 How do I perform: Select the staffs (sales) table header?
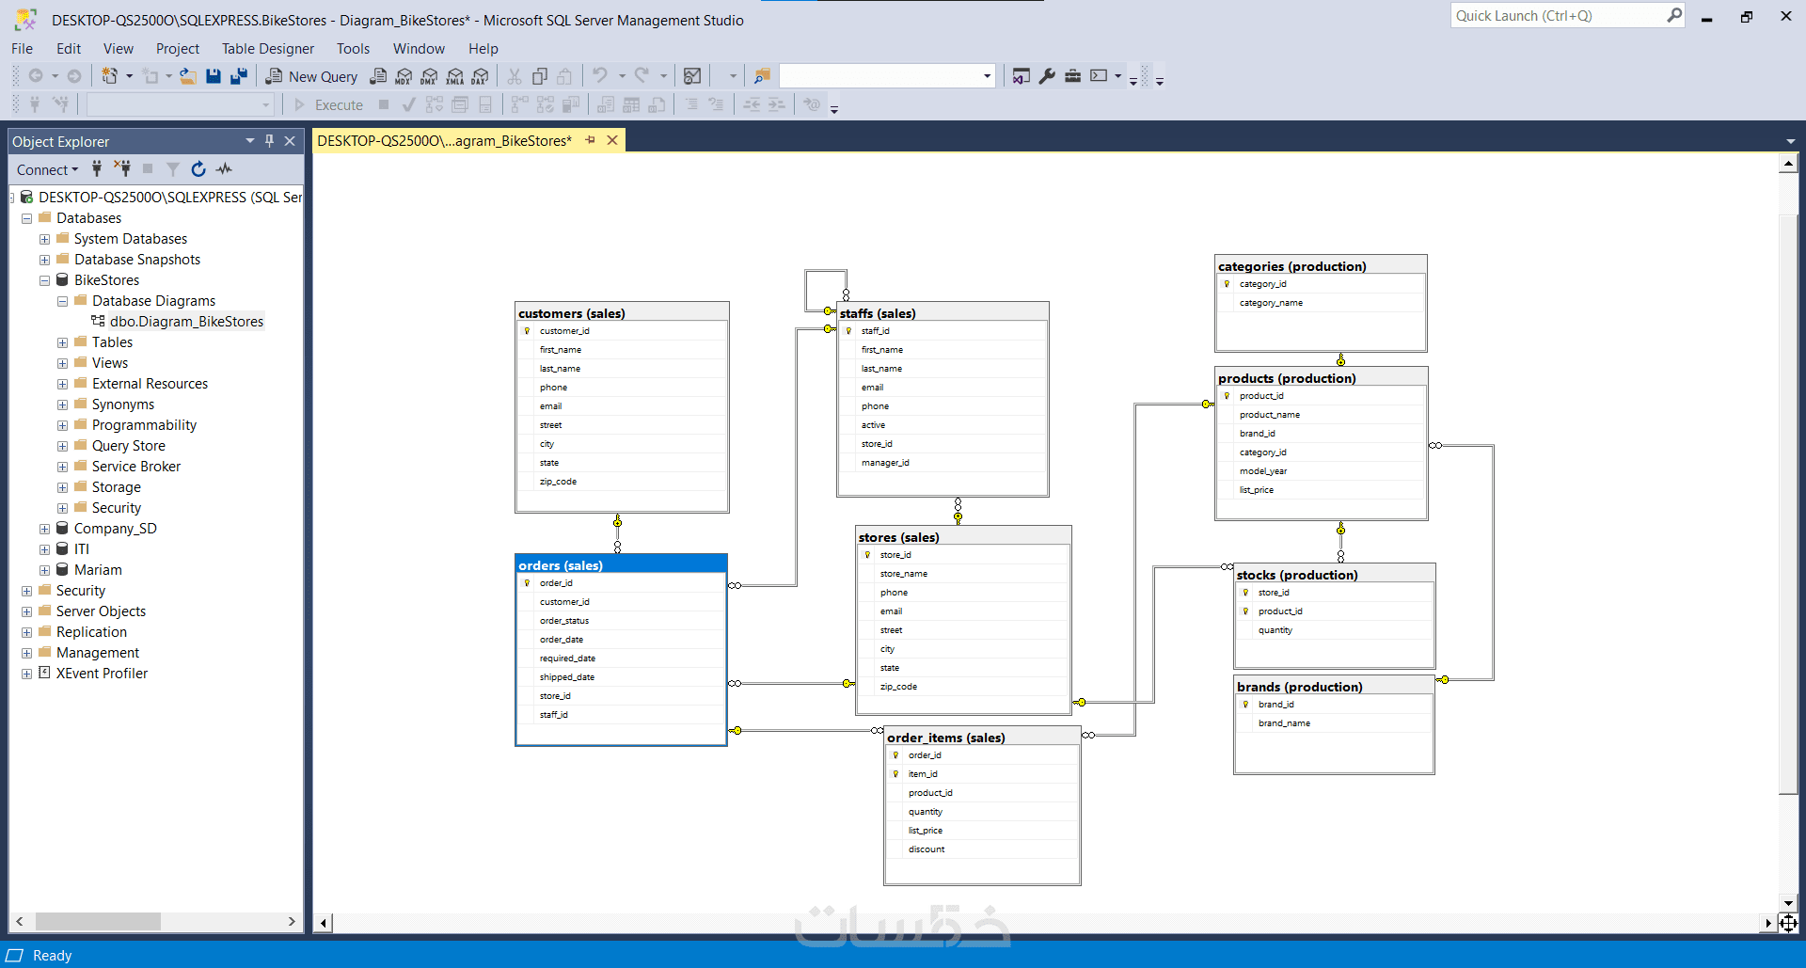click(943, 313)
